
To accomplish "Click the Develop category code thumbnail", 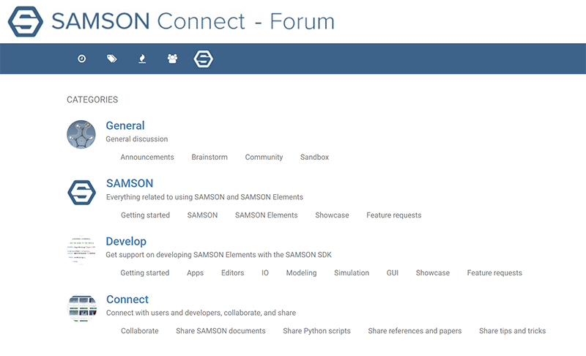I will [x=81, y=250].
